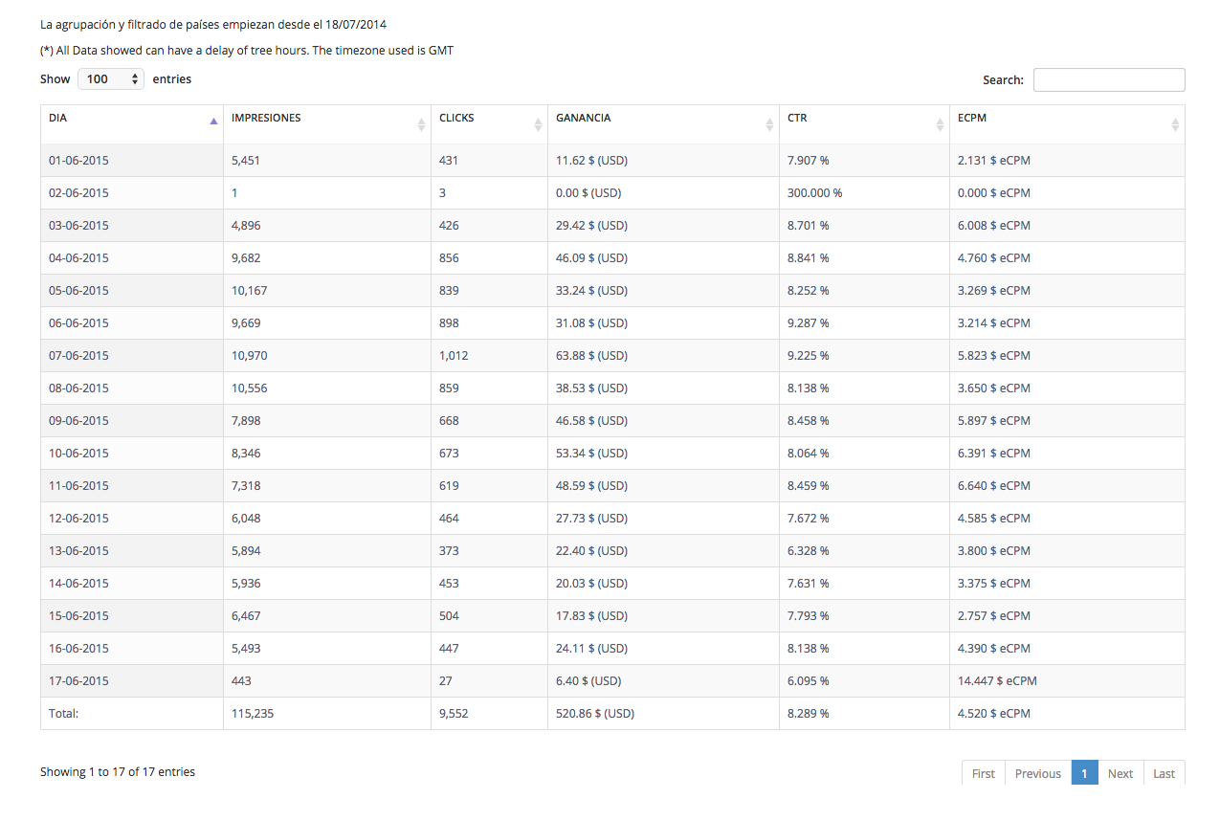Select the 01-06-2015 date cell

click(x=132, y=161)
